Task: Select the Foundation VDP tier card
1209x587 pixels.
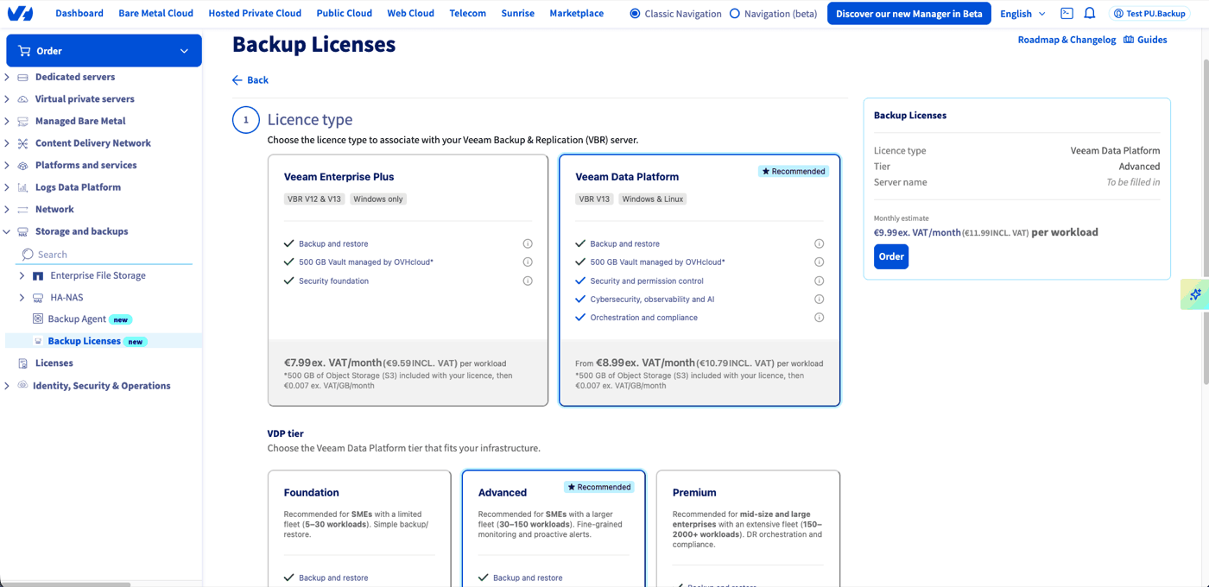Action: [x=360, y=528]
